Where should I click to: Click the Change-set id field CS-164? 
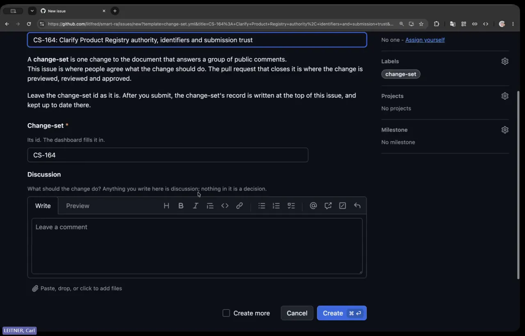coord(168,155)
